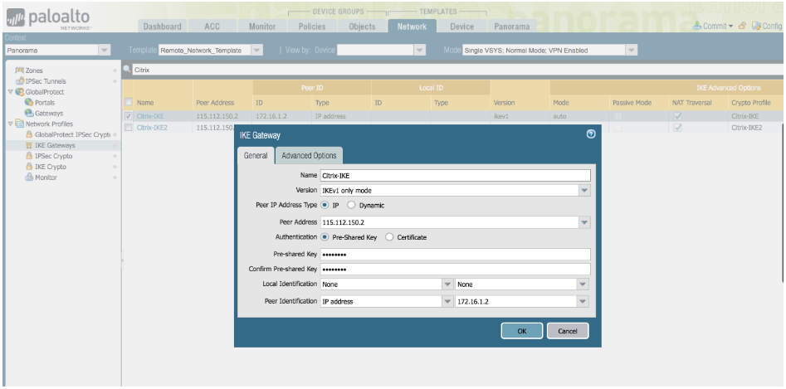Click the Commit icon
This screenshot has height=389, width=786.
coord(696,26)
